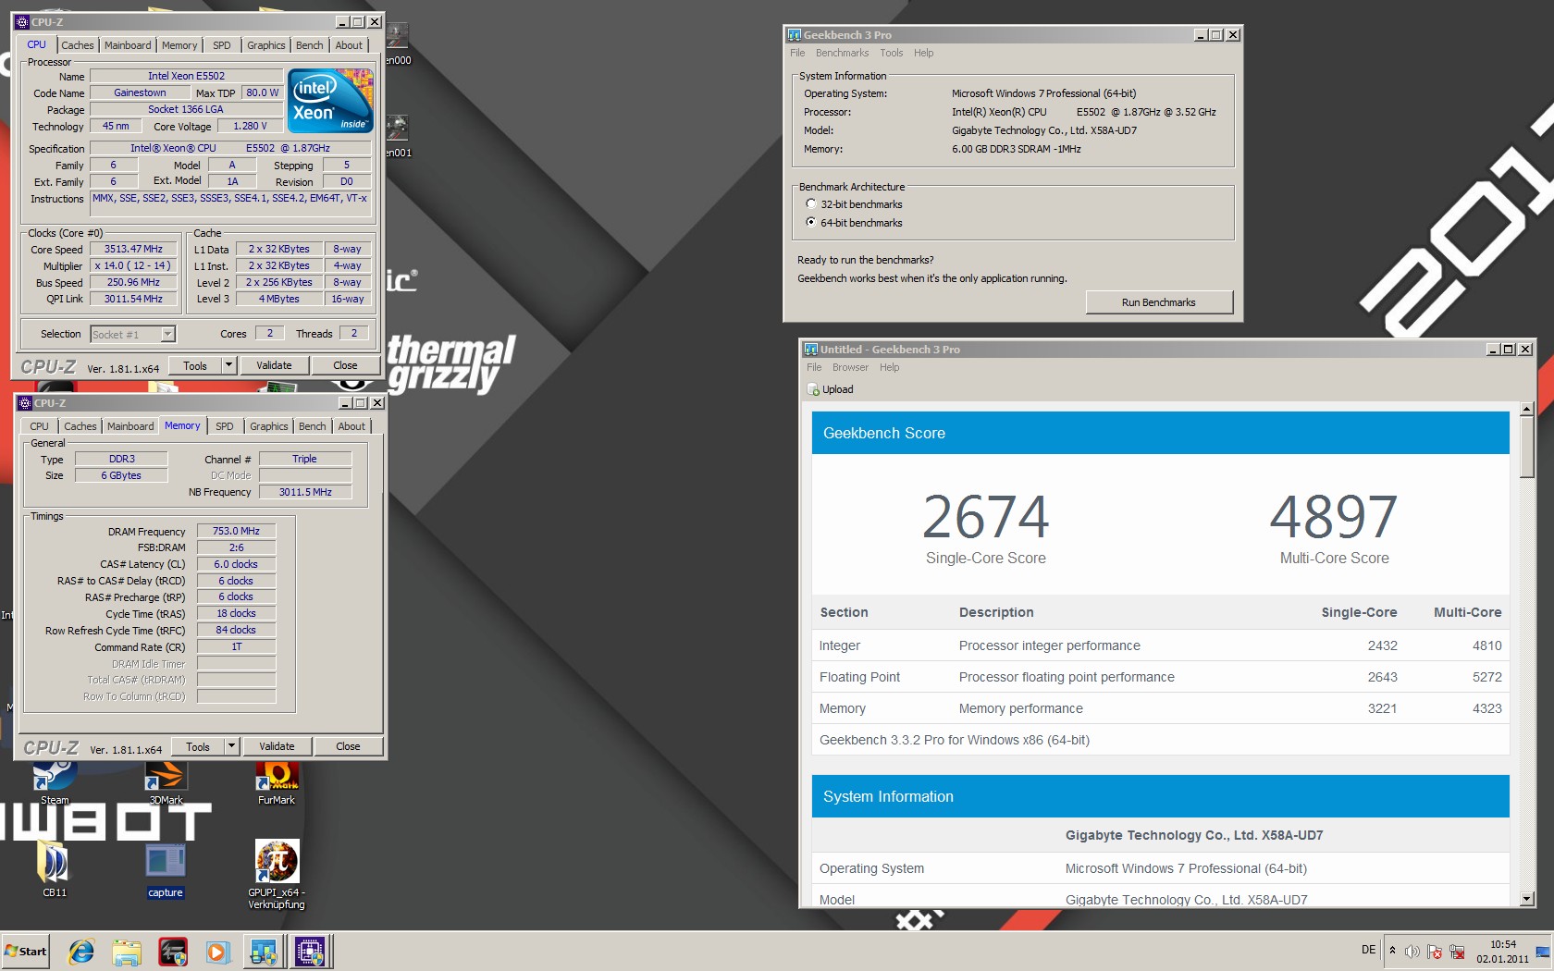Click the Intel Xeon inside logo
1554x971 pixels.
point(330,100)
